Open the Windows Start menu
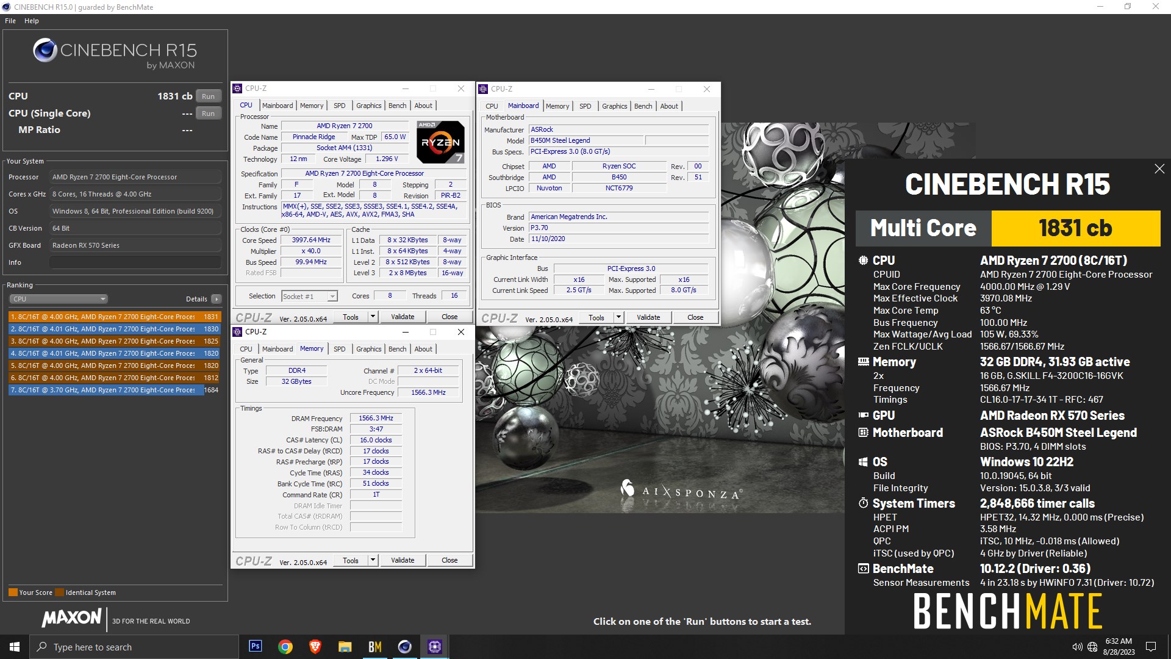This screenshot has width=1171, height=659. pyautogui.click(x=15, y=646)
